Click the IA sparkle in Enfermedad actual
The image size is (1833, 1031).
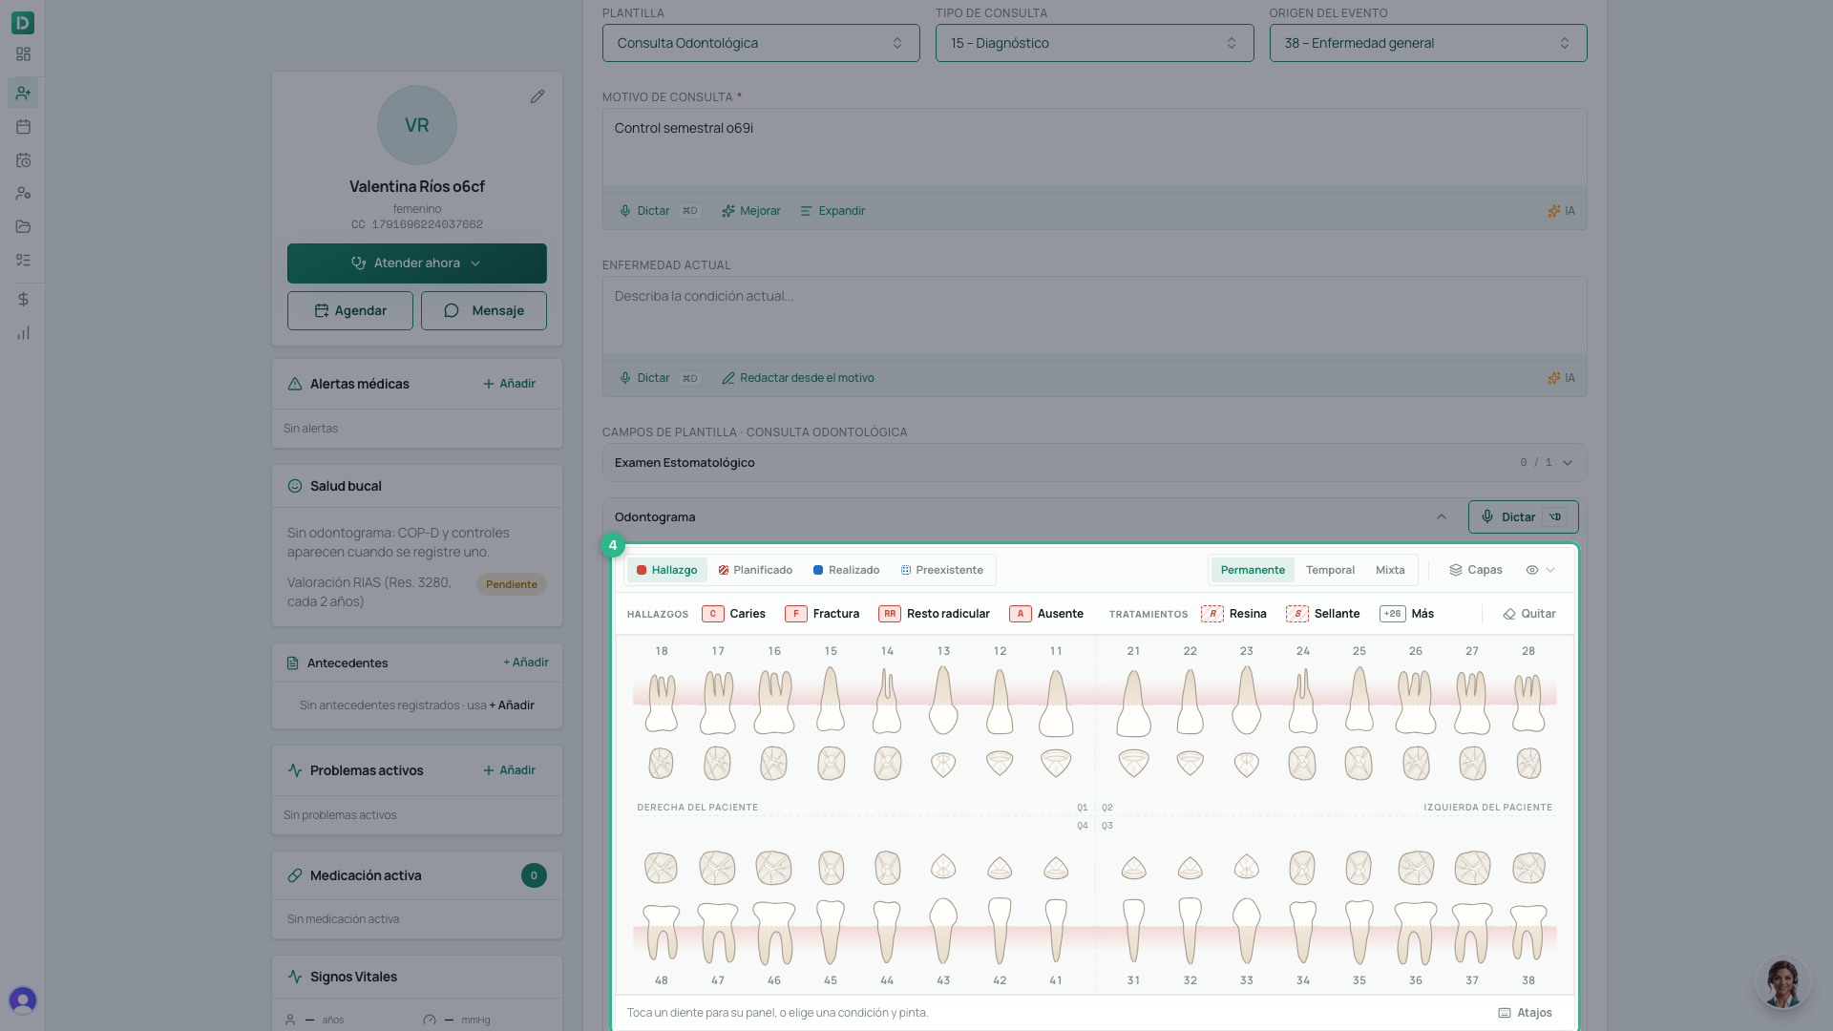click(x=1561, y=378)
